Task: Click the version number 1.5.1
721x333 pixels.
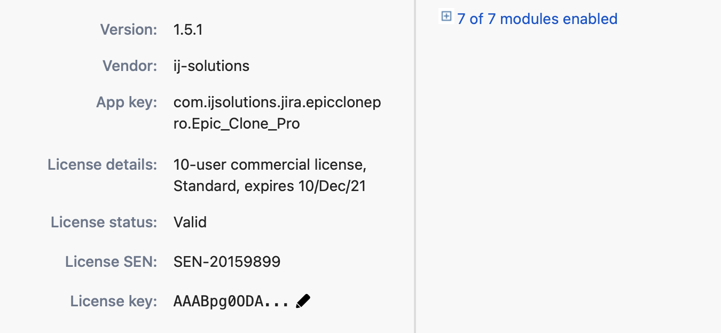Action: 188,30
